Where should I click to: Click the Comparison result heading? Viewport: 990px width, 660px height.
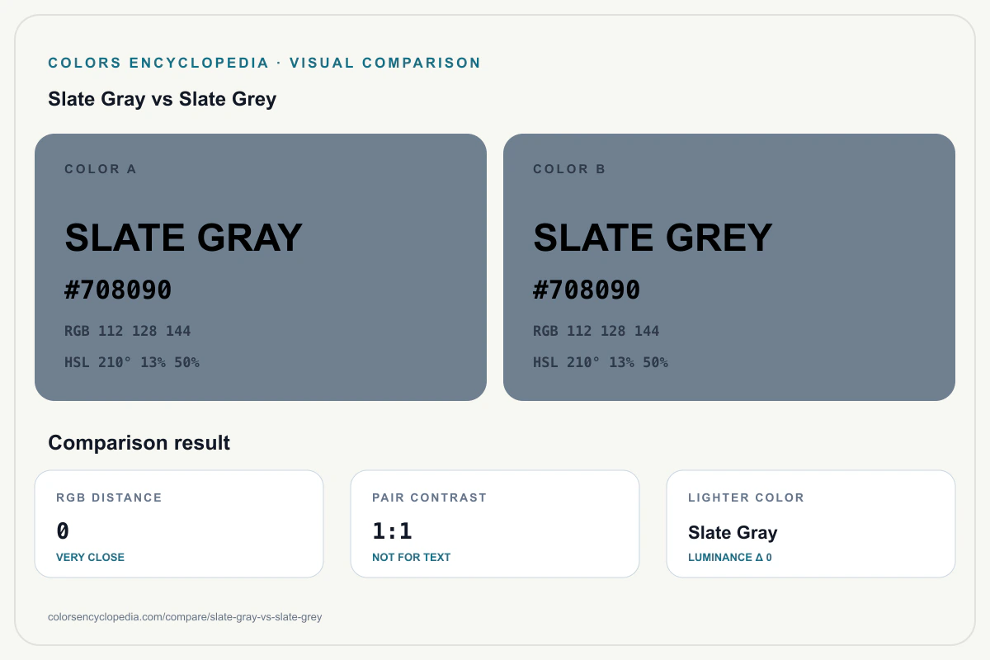click(139, 443)
